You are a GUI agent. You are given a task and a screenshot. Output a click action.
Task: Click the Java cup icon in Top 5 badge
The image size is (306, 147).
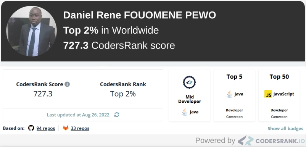click(x=230, y=94)
